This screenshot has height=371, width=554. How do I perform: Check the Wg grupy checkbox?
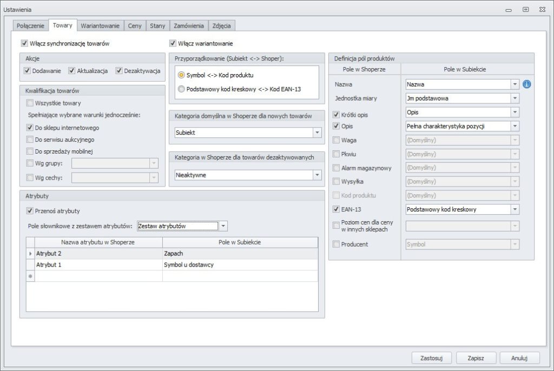tap(30, 163)
